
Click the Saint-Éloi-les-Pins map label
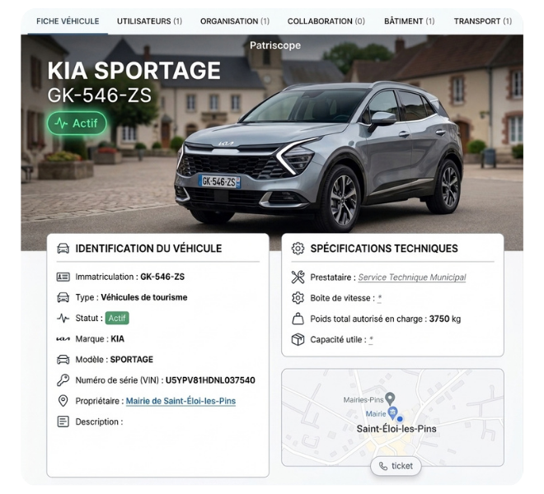coord(396,429)
